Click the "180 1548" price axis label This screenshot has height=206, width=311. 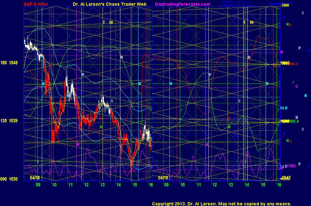pyautogui.click(x=9, y=63)
